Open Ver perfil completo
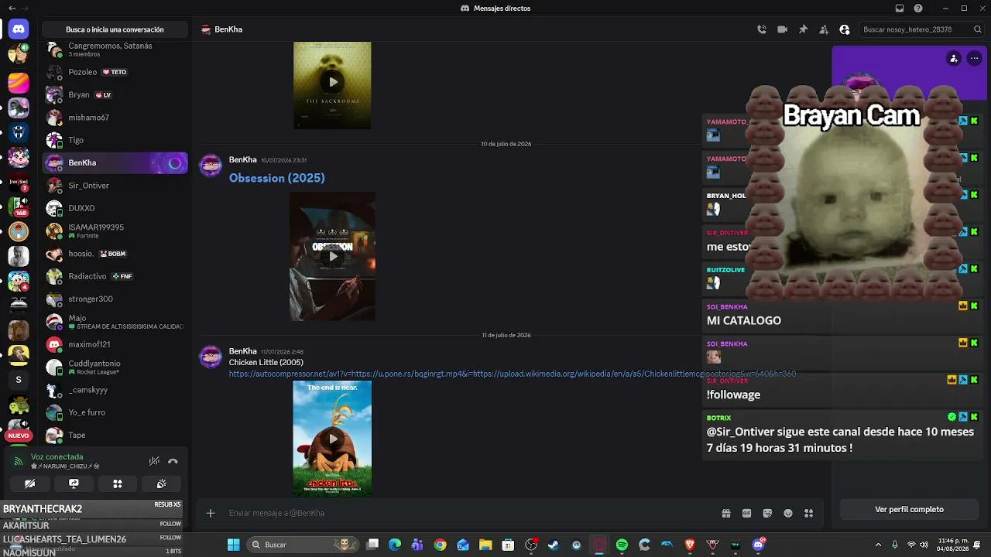This screenshot has height=557, width=991. pos(909,509)
